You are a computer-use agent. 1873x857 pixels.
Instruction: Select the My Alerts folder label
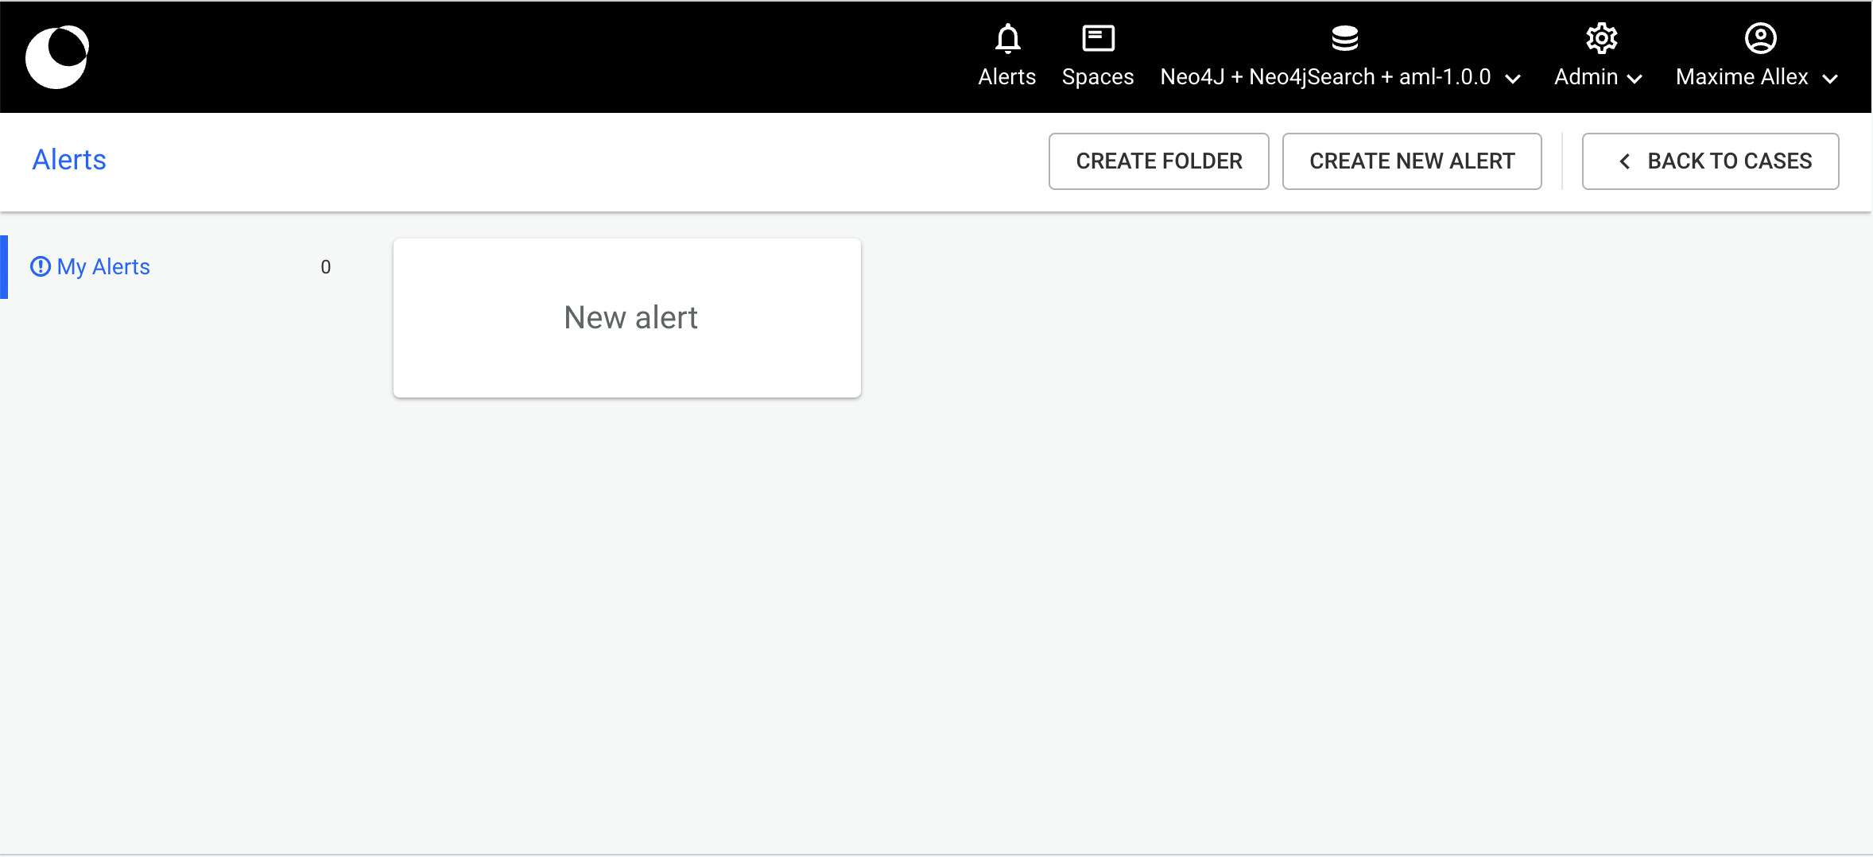coord(103,266)
